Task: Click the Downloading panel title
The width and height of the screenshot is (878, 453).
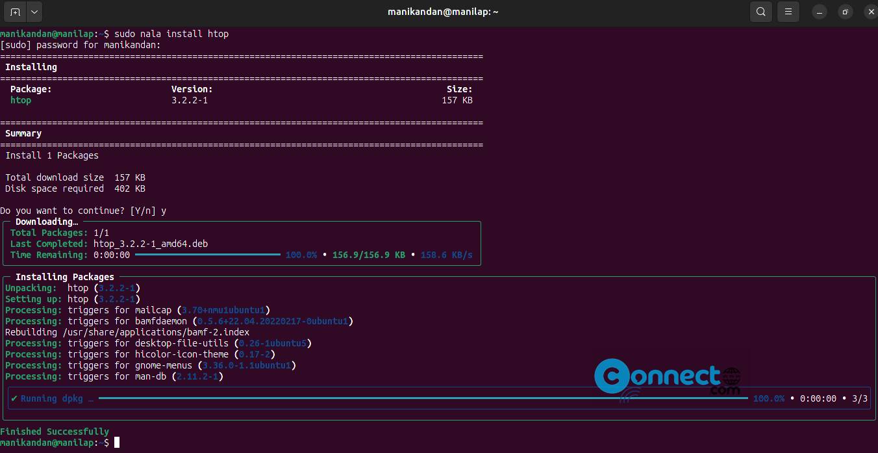Action: 47,222
